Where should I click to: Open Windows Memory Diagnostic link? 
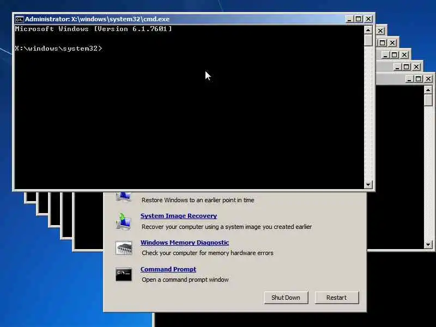(x=185, y=243)
